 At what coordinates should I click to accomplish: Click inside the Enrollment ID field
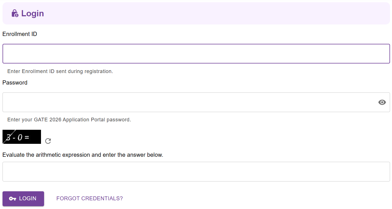coord(196,53)
